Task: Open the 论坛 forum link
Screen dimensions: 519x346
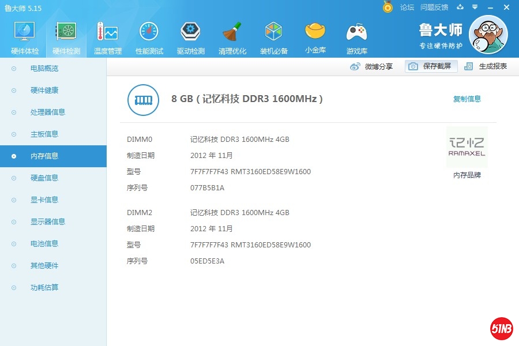Action: (x=407, y=7)
